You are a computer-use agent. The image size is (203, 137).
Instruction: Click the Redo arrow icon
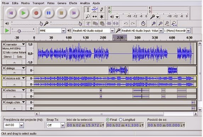pos(132,24)
